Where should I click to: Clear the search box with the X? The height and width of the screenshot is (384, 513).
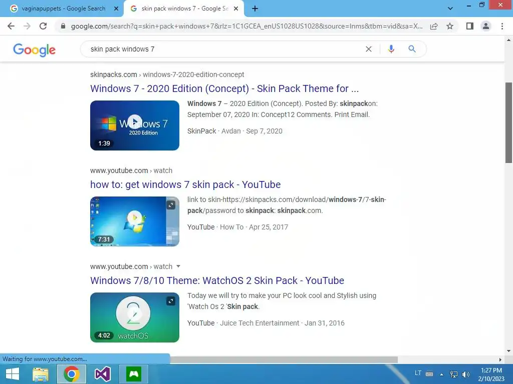pyautogui.click(x=369, y=49)
